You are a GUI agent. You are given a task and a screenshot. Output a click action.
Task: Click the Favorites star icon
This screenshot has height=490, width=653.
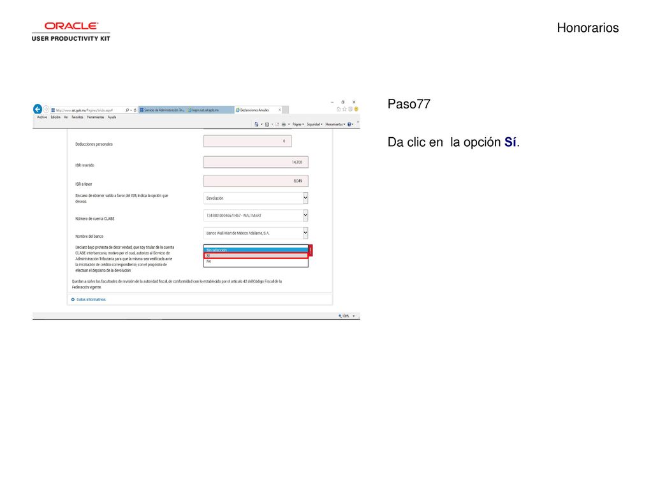pos(344,109)
